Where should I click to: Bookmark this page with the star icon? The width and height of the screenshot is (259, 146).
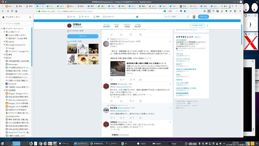click(185, 11)
